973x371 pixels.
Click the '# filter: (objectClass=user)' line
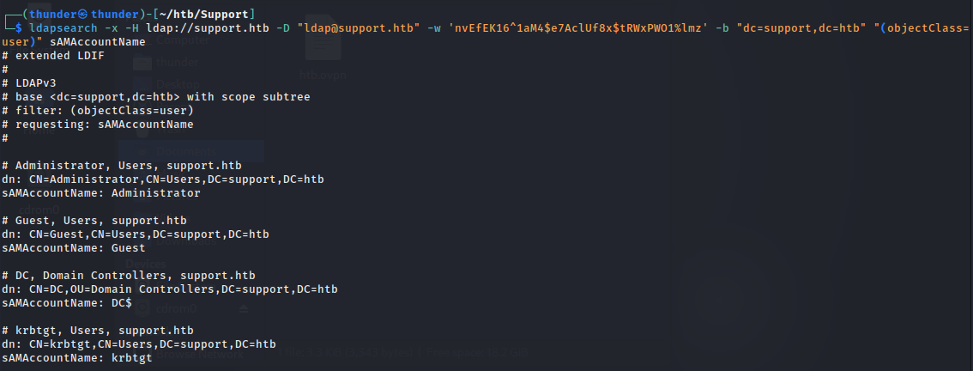[98, 111]
